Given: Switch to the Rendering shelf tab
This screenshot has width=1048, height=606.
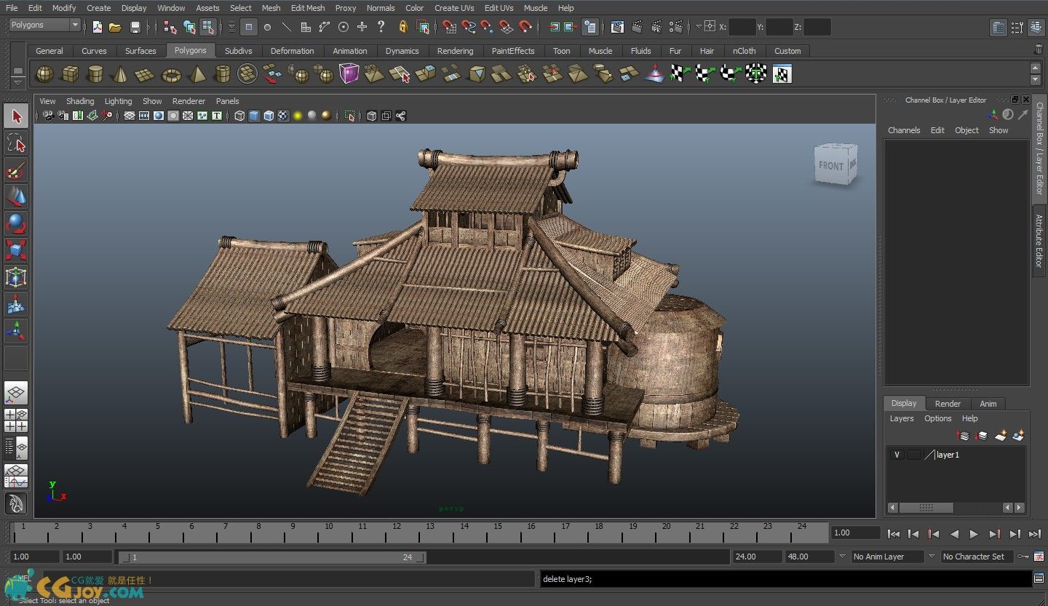Looking at the screenshot, I should click(x=455, y=51).
